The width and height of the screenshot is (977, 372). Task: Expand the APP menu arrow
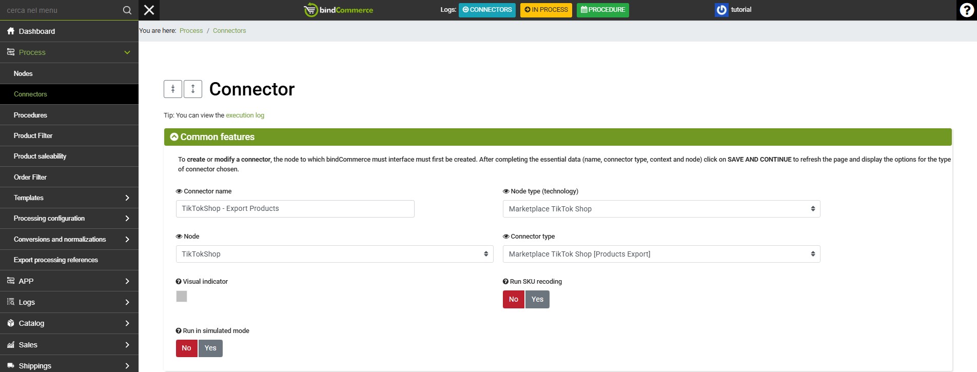127,281
